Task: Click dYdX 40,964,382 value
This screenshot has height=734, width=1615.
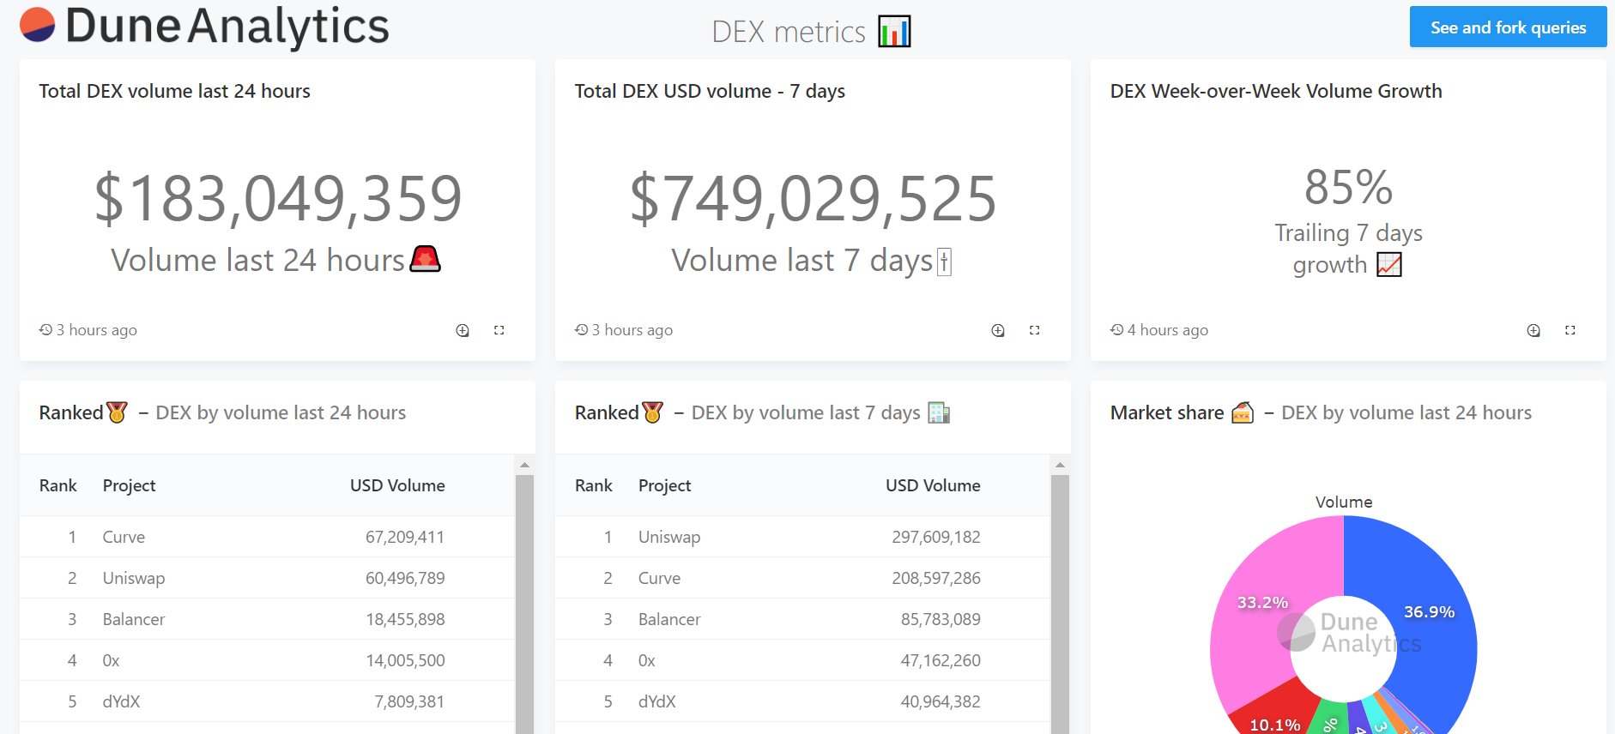Action: pos(941,701)
